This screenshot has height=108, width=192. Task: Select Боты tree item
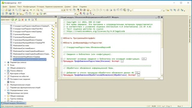(12, 82)
